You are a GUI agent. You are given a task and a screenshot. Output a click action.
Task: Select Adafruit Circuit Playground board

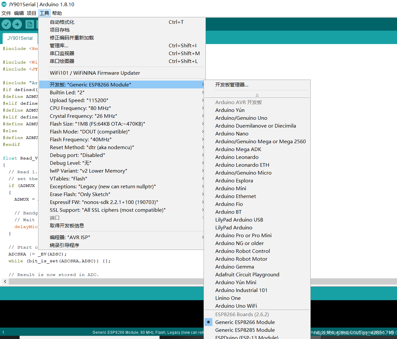[x=257, y=274]
